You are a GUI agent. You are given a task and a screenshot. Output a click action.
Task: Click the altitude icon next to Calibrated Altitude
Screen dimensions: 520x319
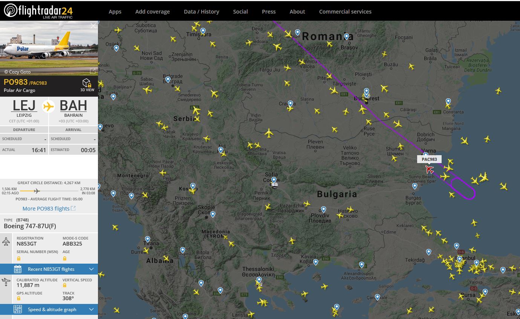6,282
